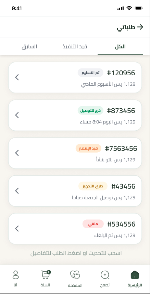The image size is (150, 294).
Task: Switch to the السابق tab
Action: pos(29,46)
